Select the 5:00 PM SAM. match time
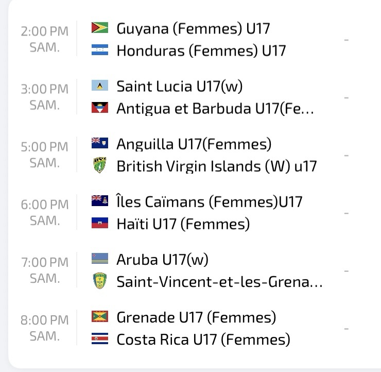The height and width of the screenshot is (372, 381). pos(44,155)
